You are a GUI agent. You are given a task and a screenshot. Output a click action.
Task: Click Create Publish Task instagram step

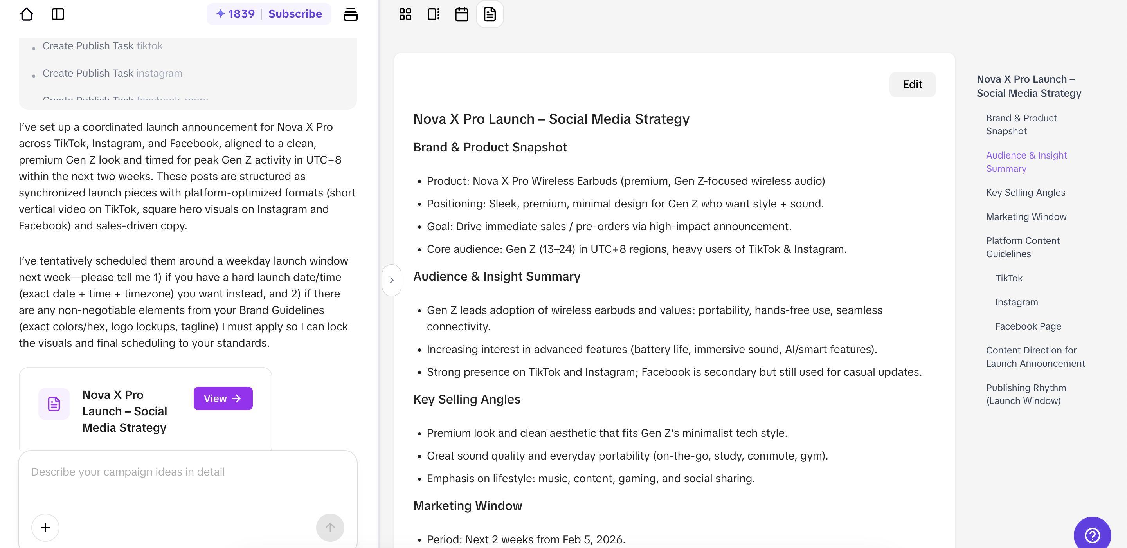point(112,73)
